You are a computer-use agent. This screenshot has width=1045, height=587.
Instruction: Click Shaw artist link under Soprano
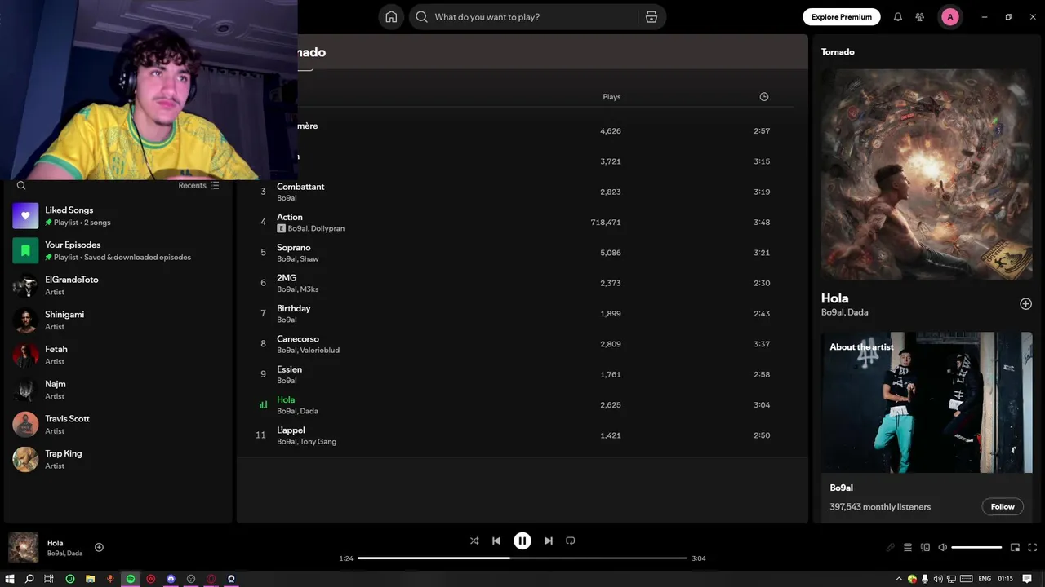coord(309,259)
